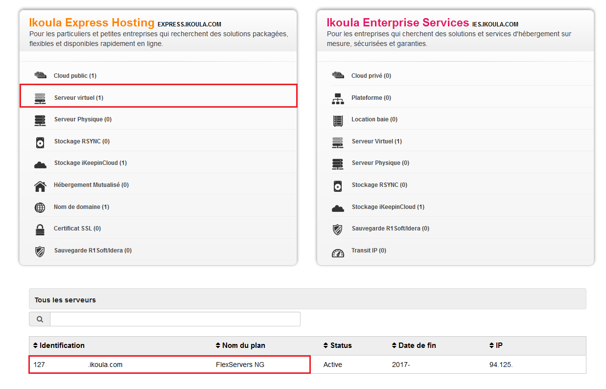Click the search magnifier icon
The width and height of the screenshot is (606, 389).
click(x=40, y=320)
